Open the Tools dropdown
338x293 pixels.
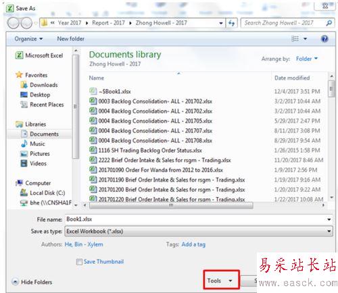(221, 280)
